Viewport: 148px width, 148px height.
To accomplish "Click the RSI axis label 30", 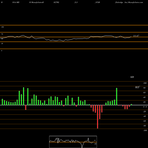I will click(2, 44).
